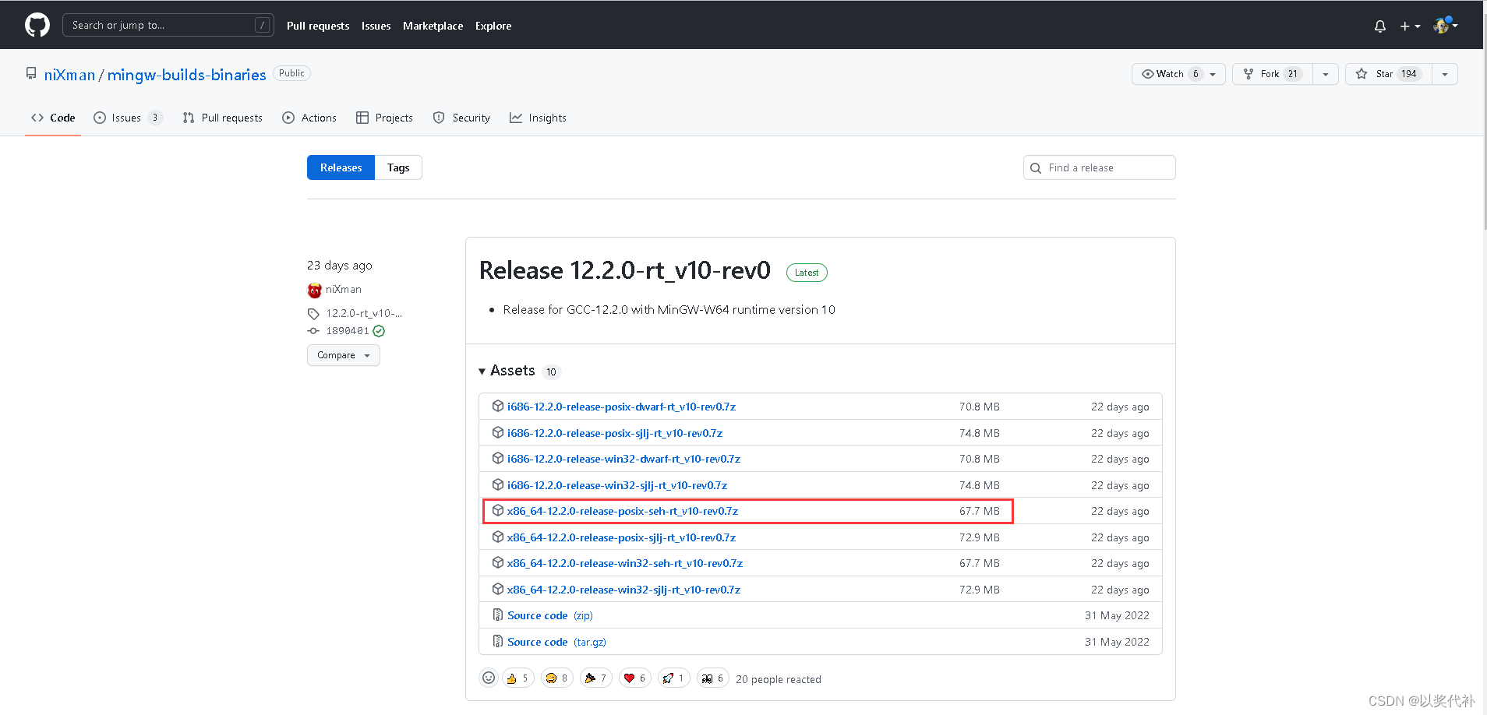Download x86_64 posix-seh rev0.7z asset
Viewport: 1487px width, 715px height.
623,511
